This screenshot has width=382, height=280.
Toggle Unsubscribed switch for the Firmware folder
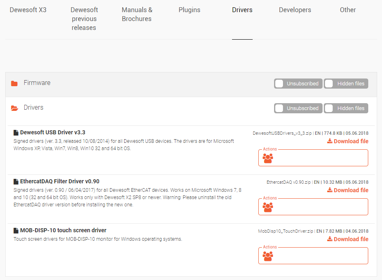click(x=298, y=84)
